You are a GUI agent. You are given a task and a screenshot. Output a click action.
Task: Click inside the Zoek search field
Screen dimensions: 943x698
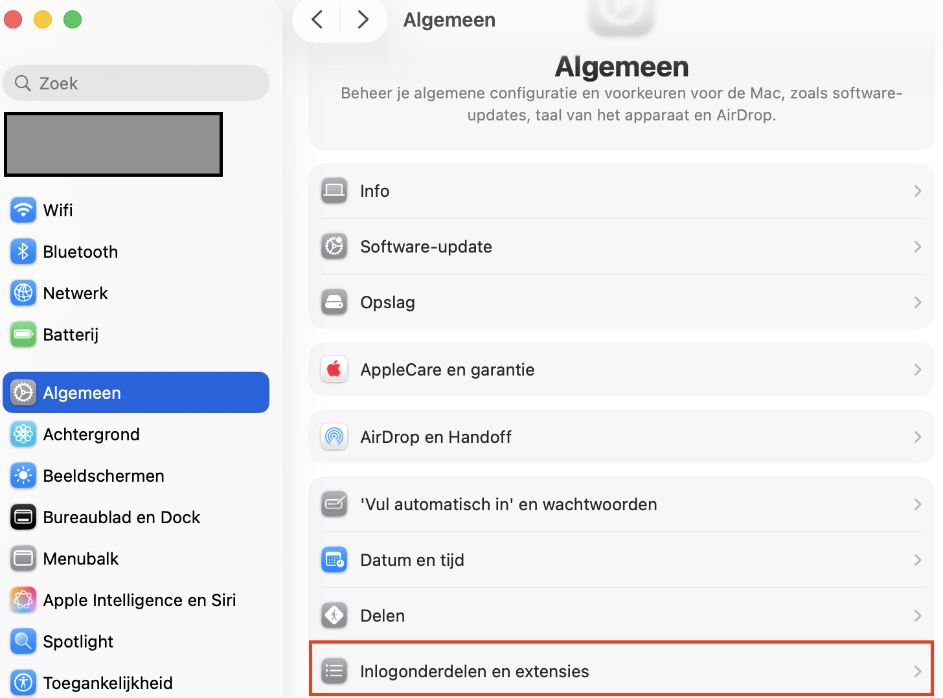pyautogui.click(x=136, y=83)
